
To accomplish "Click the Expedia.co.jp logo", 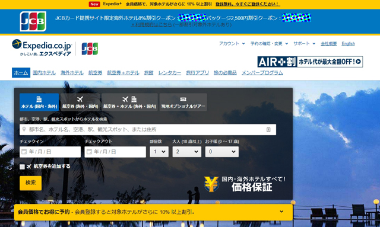I will pos(42,47).
